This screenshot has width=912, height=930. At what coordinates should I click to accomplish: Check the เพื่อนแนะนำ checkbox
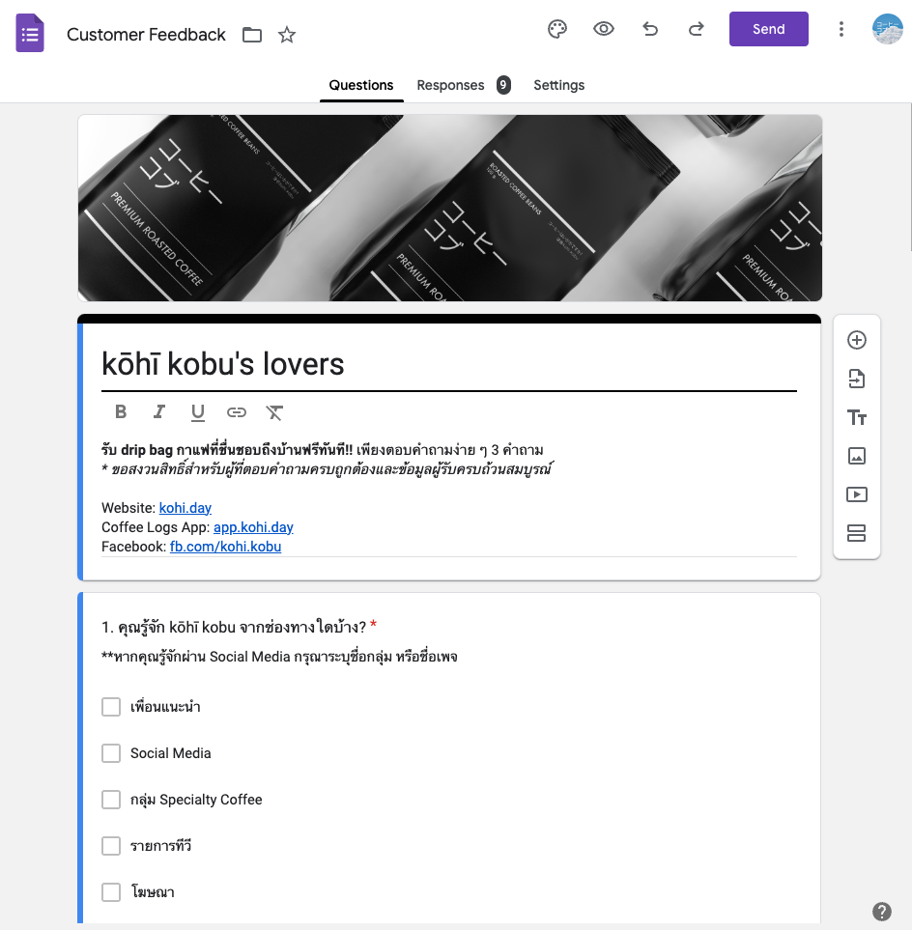coord(111,706)
